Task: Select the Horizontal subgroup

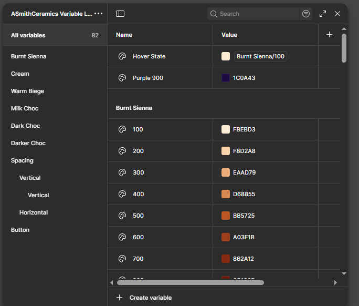Action: [x=34, y=212]
